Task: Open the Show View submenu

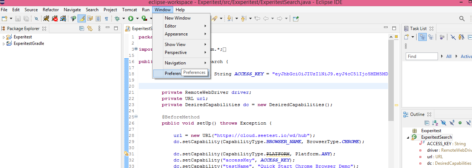Action: point(181,45)
